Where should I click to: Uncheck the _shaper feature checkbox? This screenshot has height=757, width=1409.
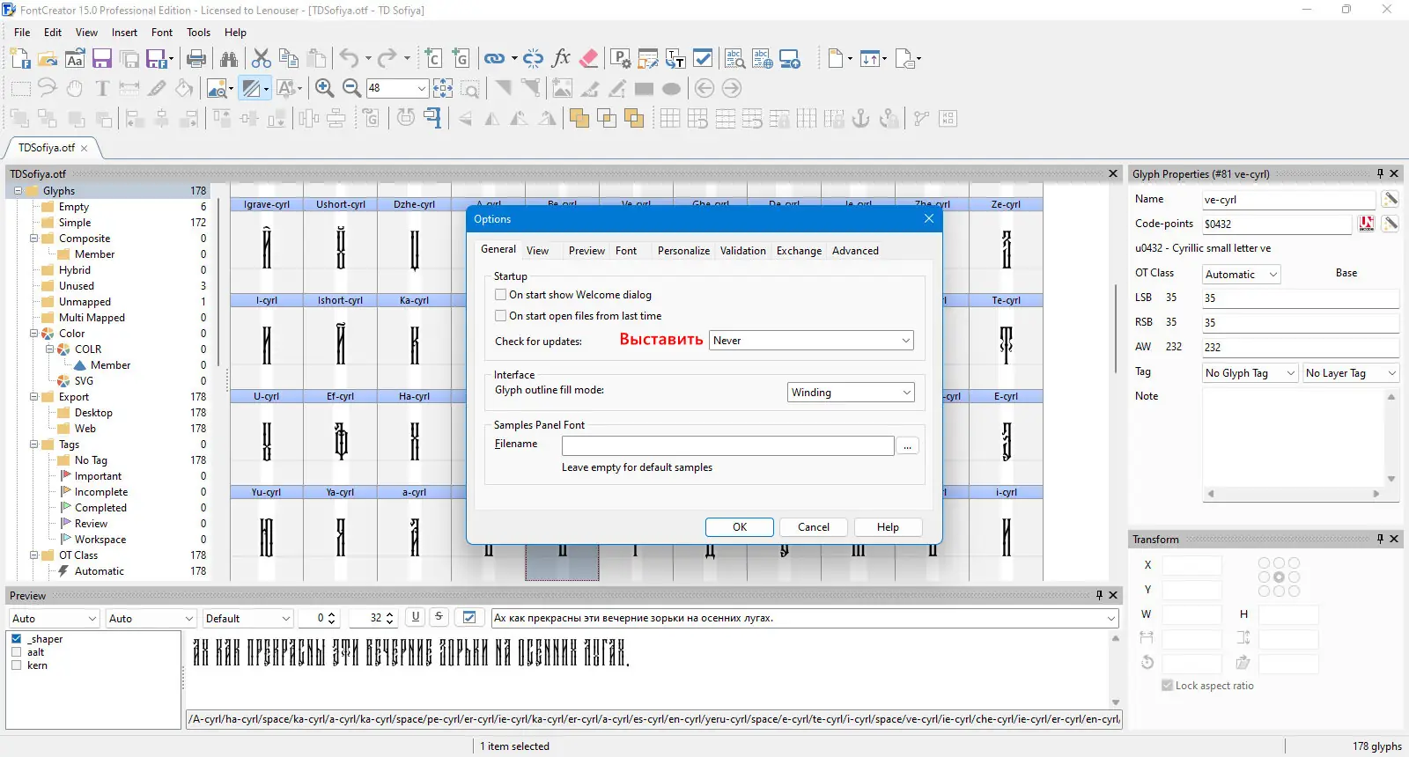point(17,639)
